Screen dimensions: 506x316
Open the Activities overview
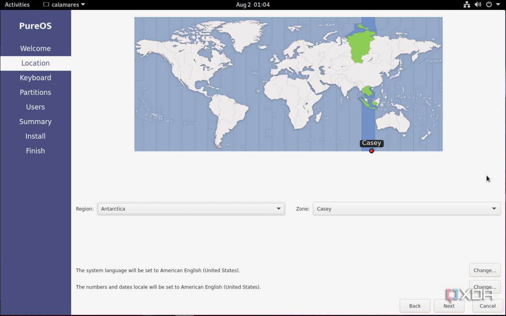point(17,5)
